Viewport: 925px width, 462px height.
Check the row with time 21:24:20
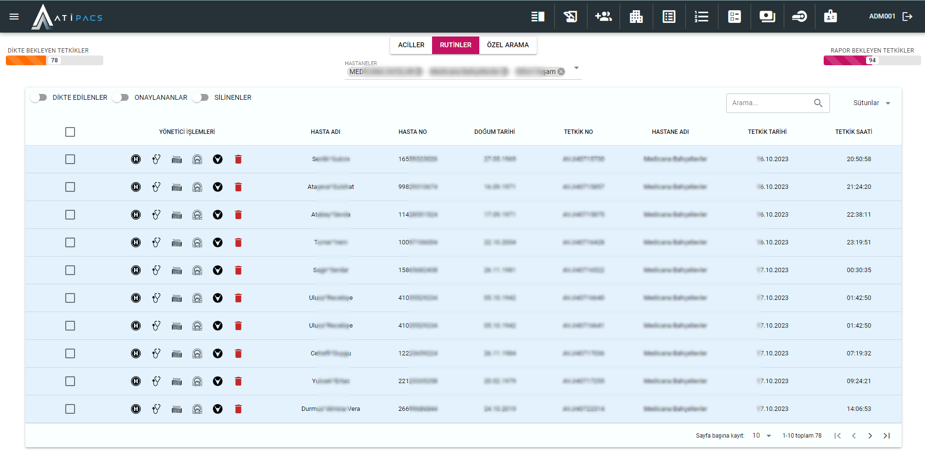pos(70,187)
